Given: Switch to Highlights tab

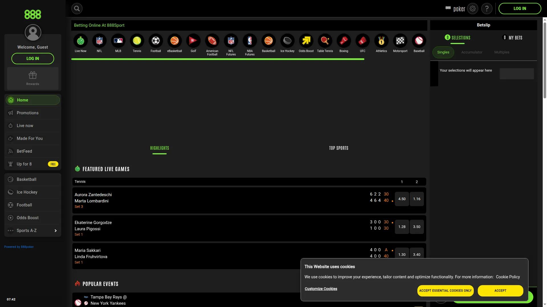Looking at the screenshot, I should 160,148.
